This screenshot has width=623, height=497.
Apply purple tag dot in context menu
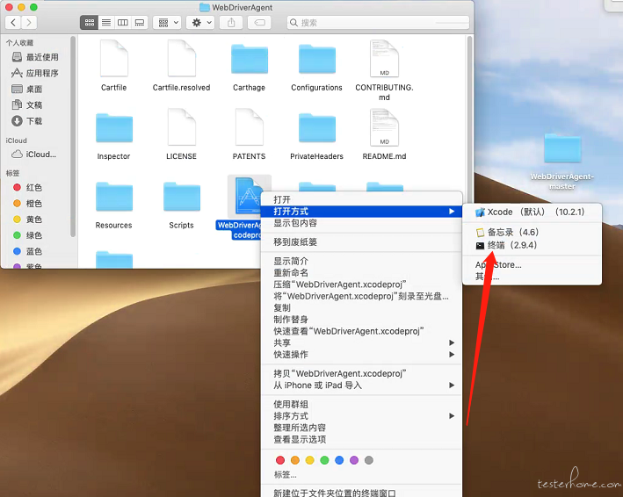point(354,460)
